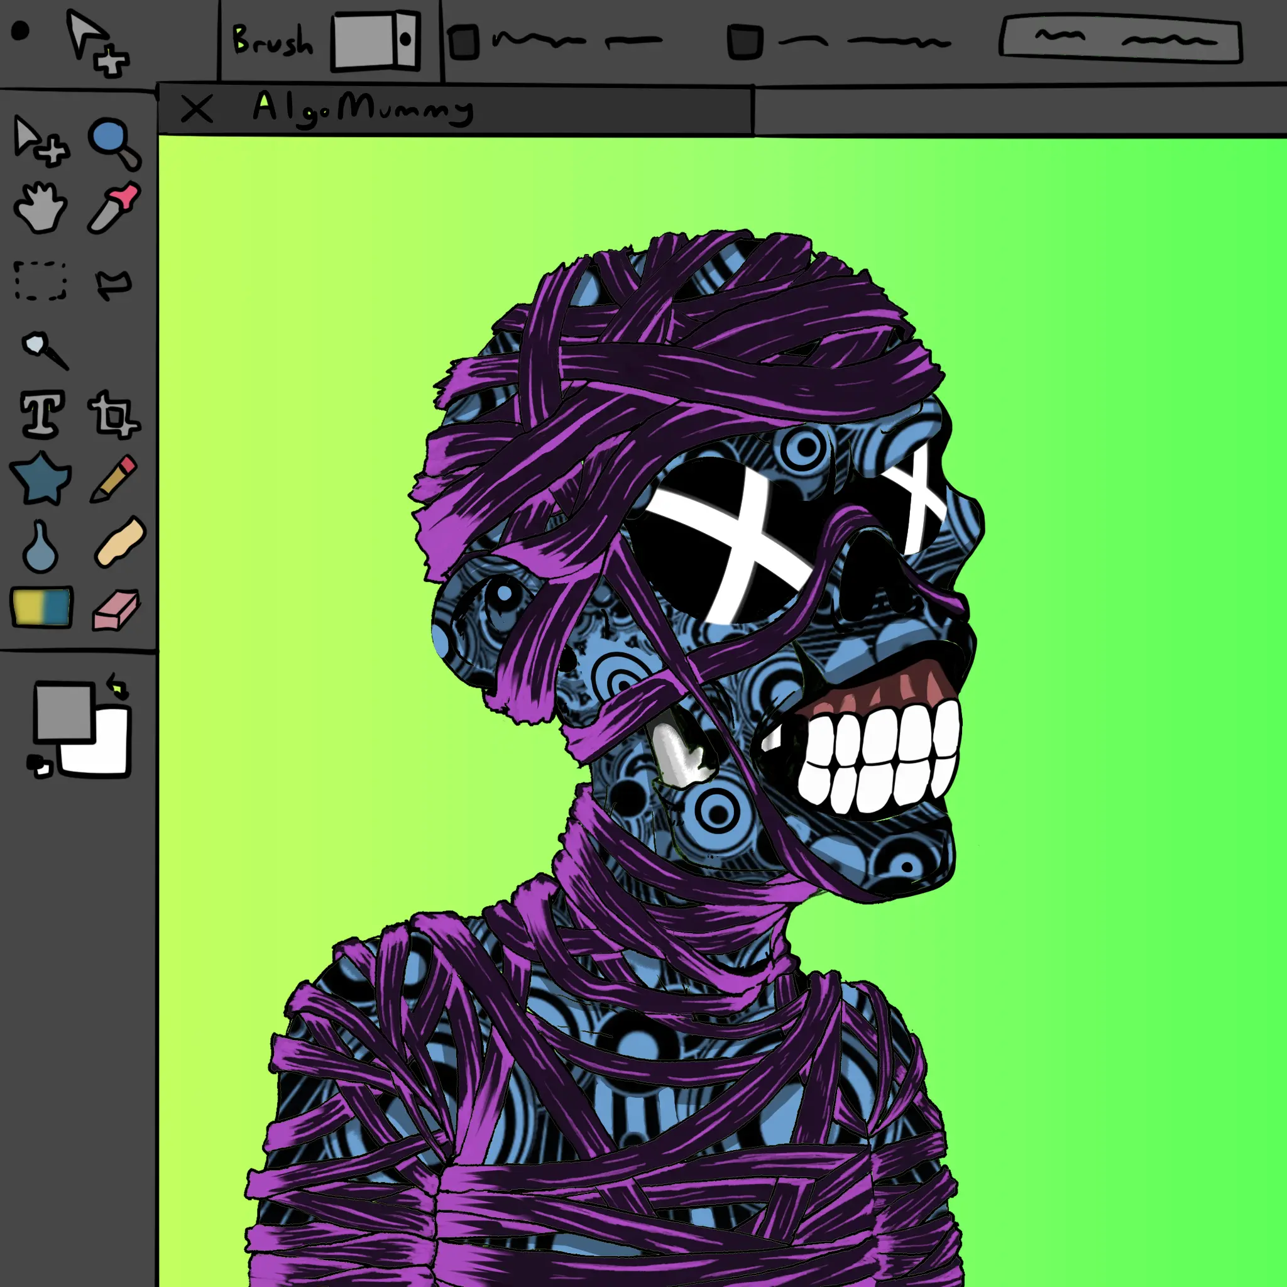Select the Rectangular Marquee selection tool

pos(41,280)
